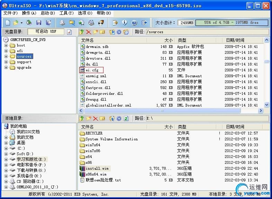Expand the efi folder tree node
272x199 pixels.
click(x=6, y=51)
